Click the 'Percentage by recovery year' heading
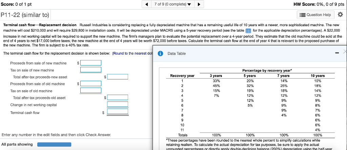347x150 pixels. 267,71
